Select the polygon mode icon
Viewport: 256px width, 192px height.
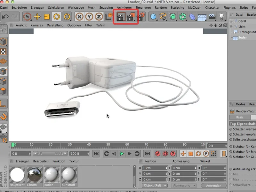pyautogui.click(x=4, y=91)
